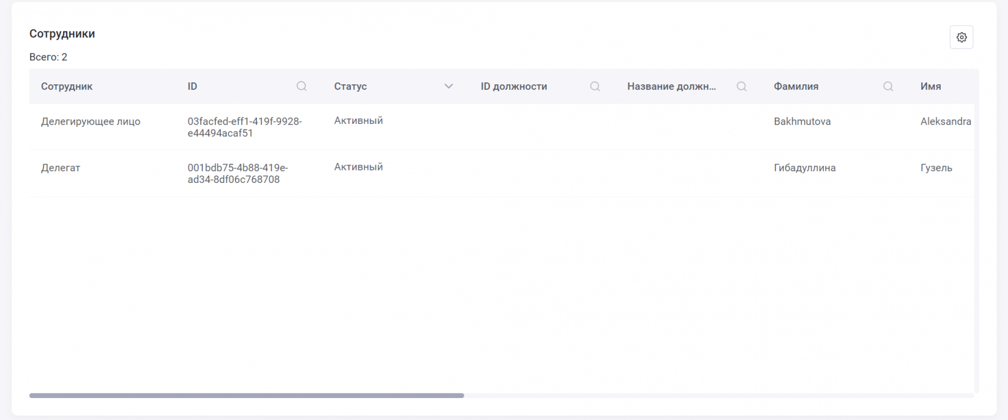This screenshot has width=1008, height=420.
Task: Select the Делегат row
Action: pos(60,168)
